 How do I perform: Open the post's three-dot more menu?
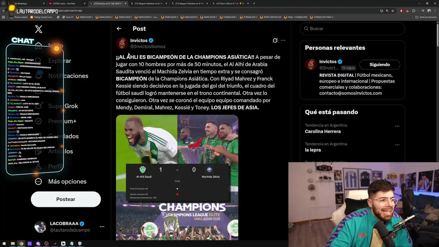click(283, 40)
